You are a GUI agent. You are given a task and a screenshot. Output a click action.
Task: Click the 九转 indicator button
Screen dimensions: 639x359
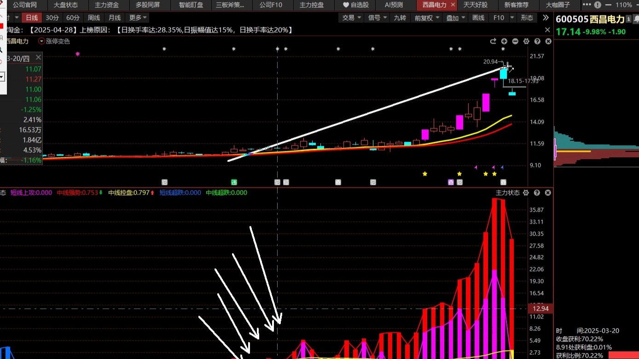tap(400, 18)
